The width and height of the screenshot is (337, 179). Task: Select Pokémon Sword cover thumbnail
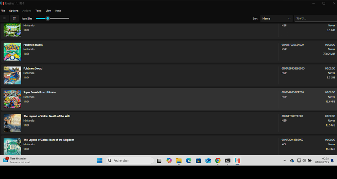click(12, 75)
